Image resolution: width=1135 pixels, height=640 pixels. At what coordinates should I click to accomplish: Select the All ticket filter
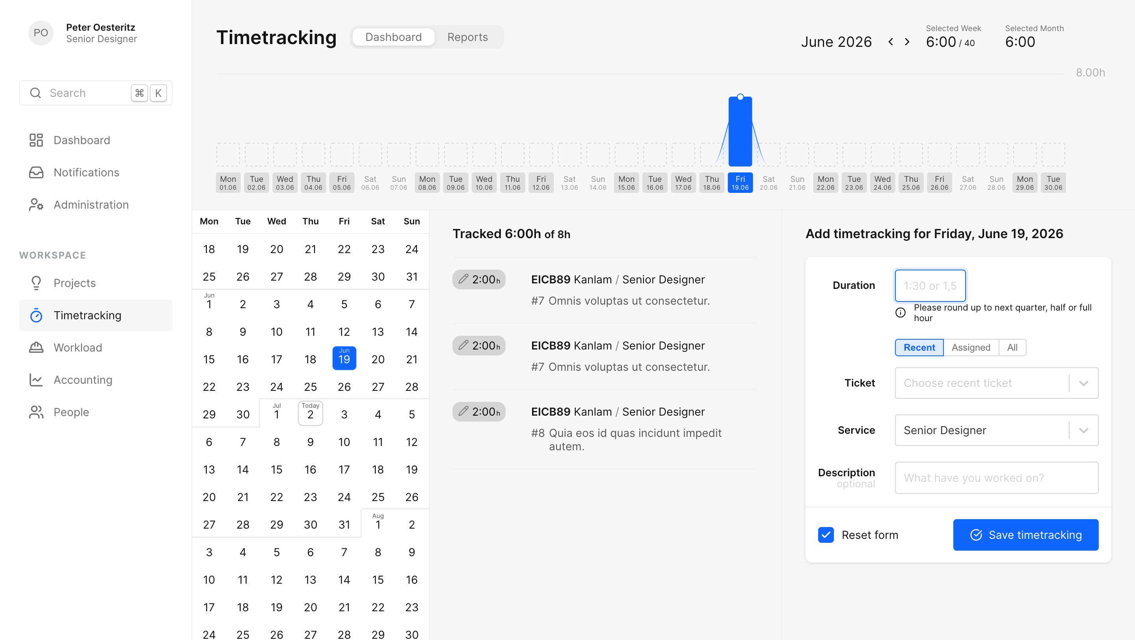pos(1012,347)
